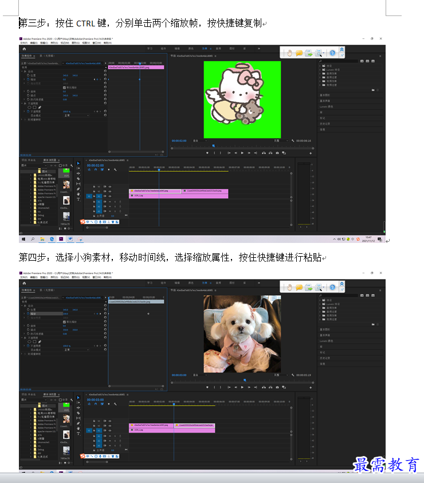Open Sequence menu in Hello Kitty screenshot
This screenshot has width=424, height=483.
click(x=55, y=43)
